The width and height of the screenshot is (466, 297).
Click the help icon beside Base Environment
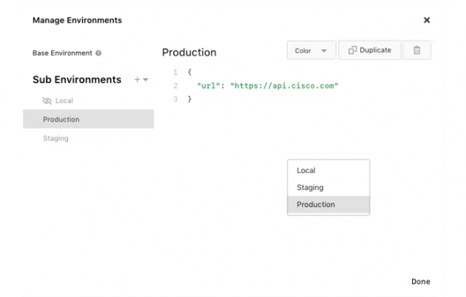[x=99, y=53]
